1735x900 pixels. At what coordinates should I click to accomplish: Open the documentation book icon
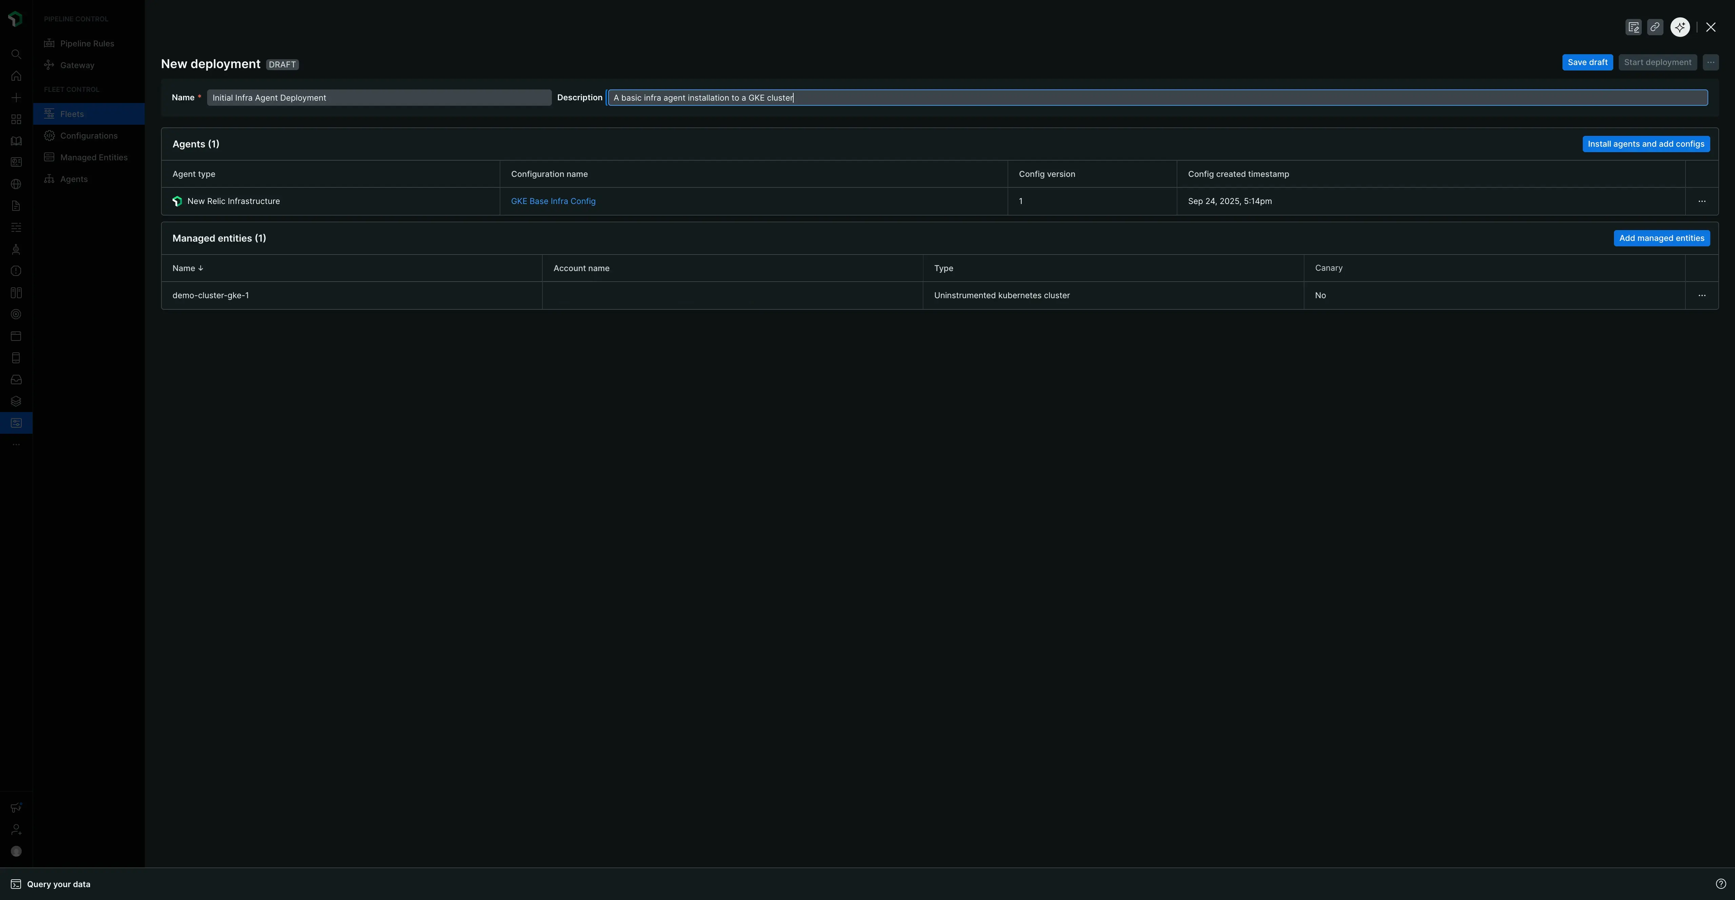click(x=16, y=141)
